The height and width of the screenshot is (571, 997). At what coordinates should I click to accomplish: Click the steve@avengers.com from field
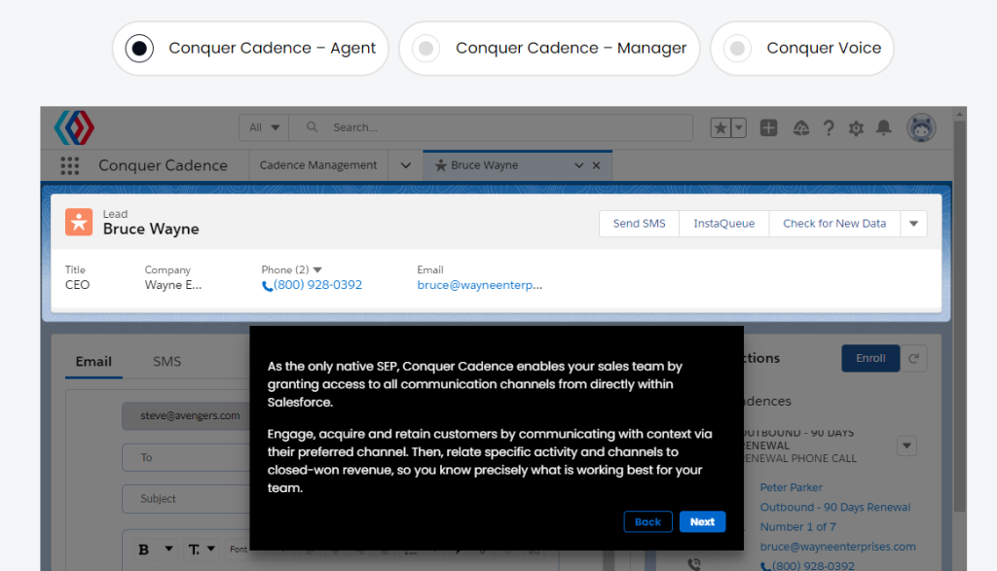click(x=186, y=416)
